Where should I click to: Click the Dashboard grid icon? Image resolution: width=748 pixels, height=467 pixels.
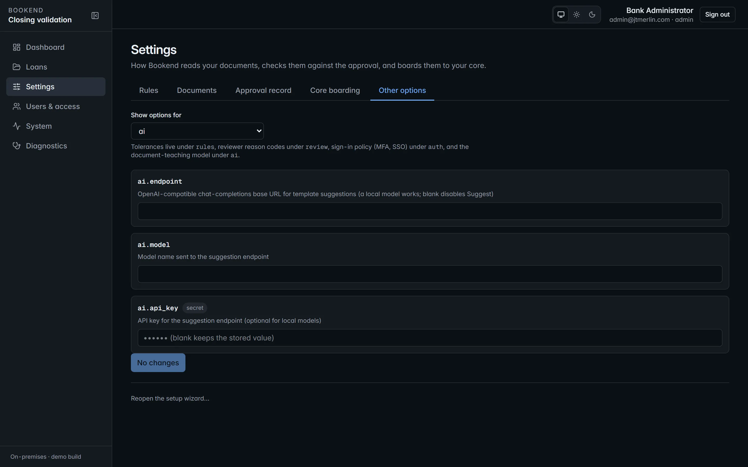point(16,47)
